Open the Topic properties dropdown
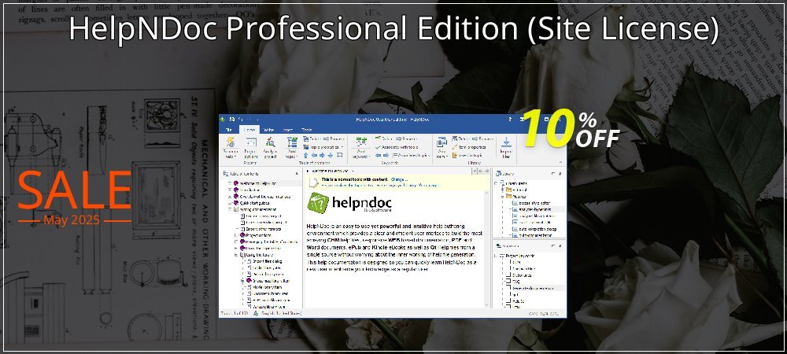 [323, 147]
